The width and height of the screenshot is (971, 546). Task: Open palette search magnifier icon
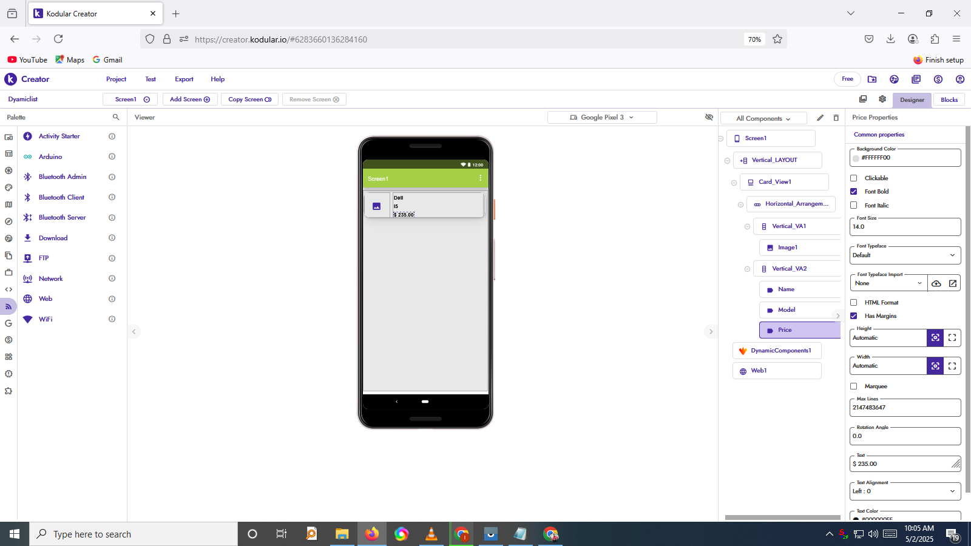tap(116, 117)
